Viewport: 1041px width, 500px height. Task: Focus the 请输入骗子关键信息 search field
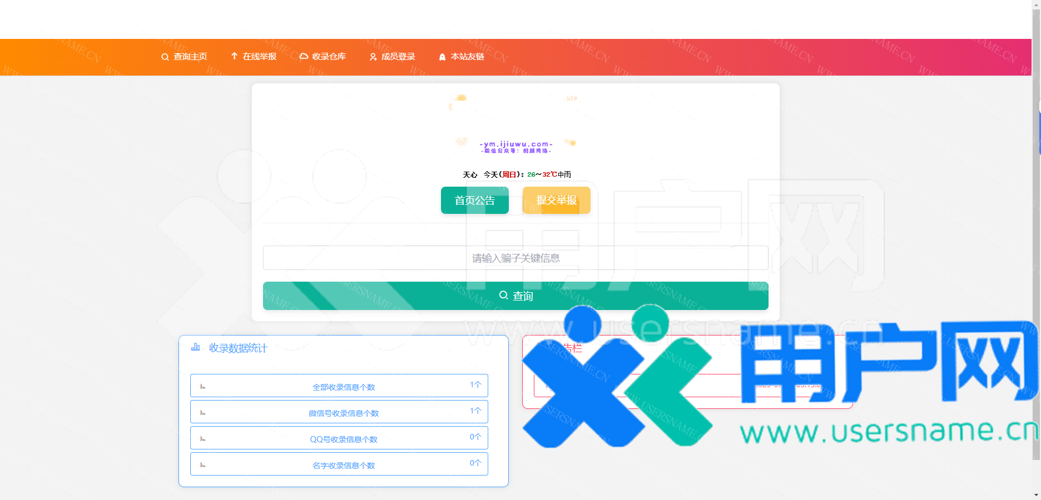point(515,258)
